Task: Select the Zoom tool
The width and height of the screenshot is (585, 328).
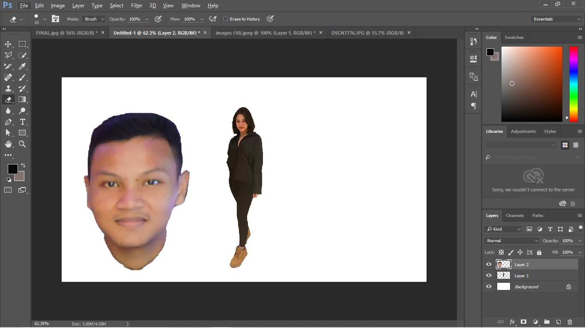Action: tap(22, 144)
